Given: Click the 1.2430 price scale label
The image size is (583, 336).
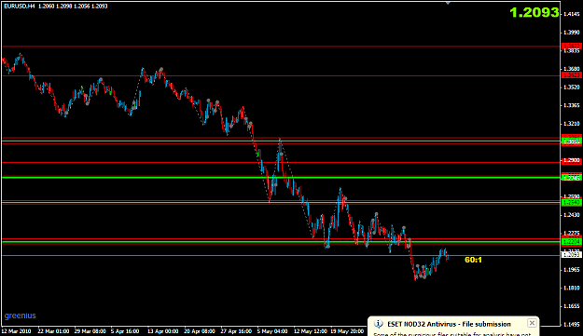Looking at the screenshot, I should pos(572,215).
